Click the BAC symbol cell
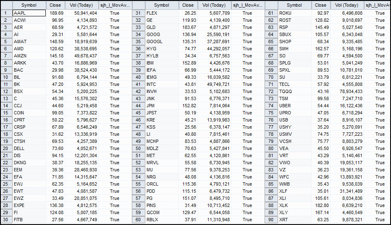 pyautogui.click(x=29, y=70)
